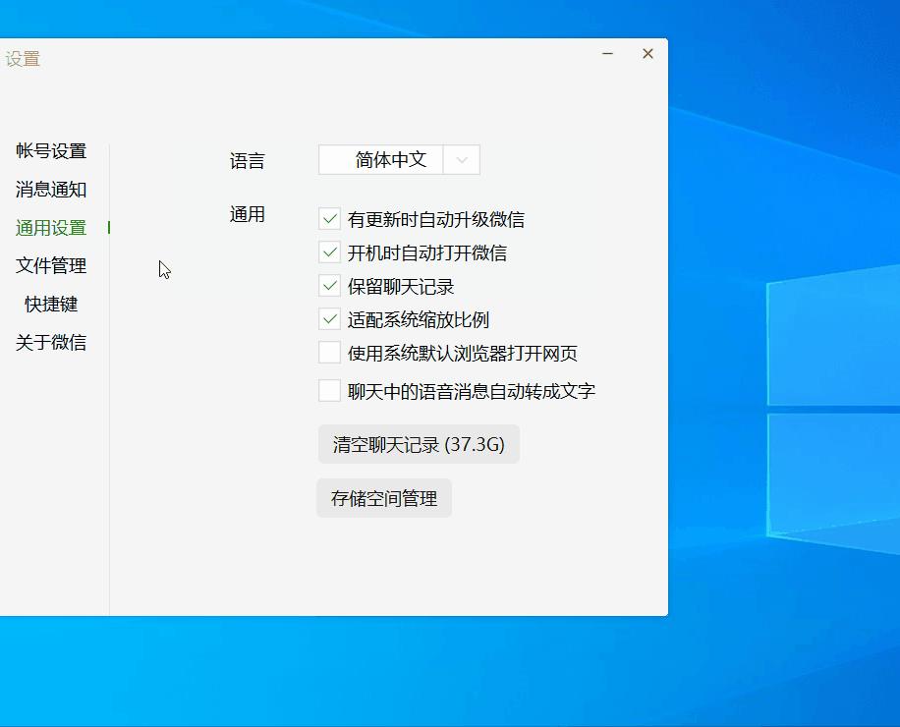The width and height of the screenshot is (900, 727).
Task: View the 关于微信 about page
Action: tap(51, 342)
